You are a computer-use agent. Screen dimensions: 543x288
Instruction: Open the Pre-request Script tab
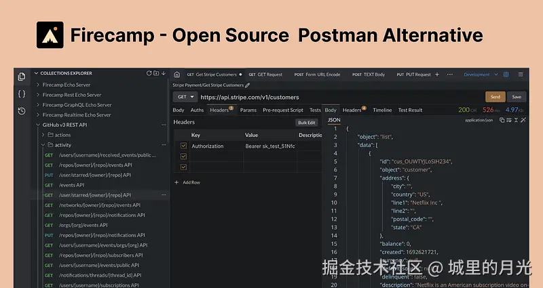283,110
